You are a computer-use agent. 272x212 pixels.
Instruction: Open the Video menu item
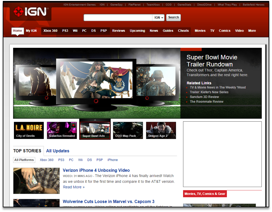click(239, 31)
